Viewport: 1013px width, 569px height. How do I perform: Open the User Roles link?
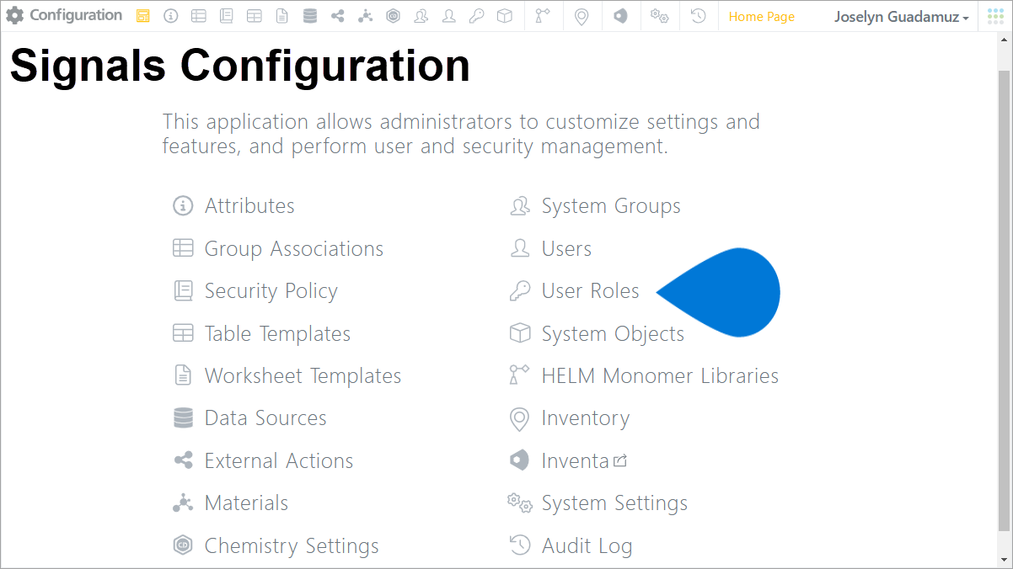click(x=591, y=291)
